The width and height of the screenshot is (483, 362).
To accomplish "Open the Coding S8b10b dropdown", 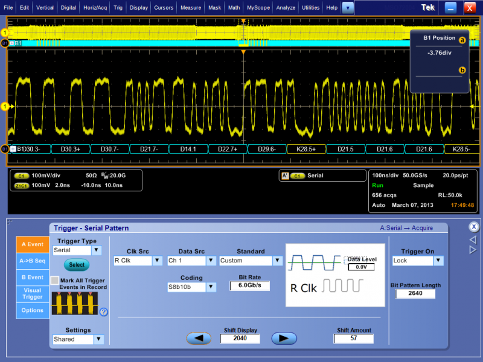I will pyautogui.click(x=210, y=287).
